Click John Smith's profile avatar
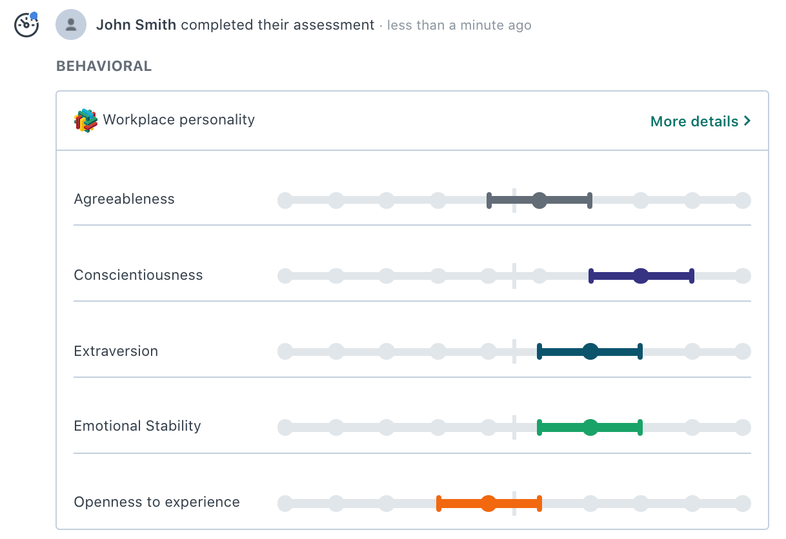This screenshot has height=539, width=786. coord(71,24)
